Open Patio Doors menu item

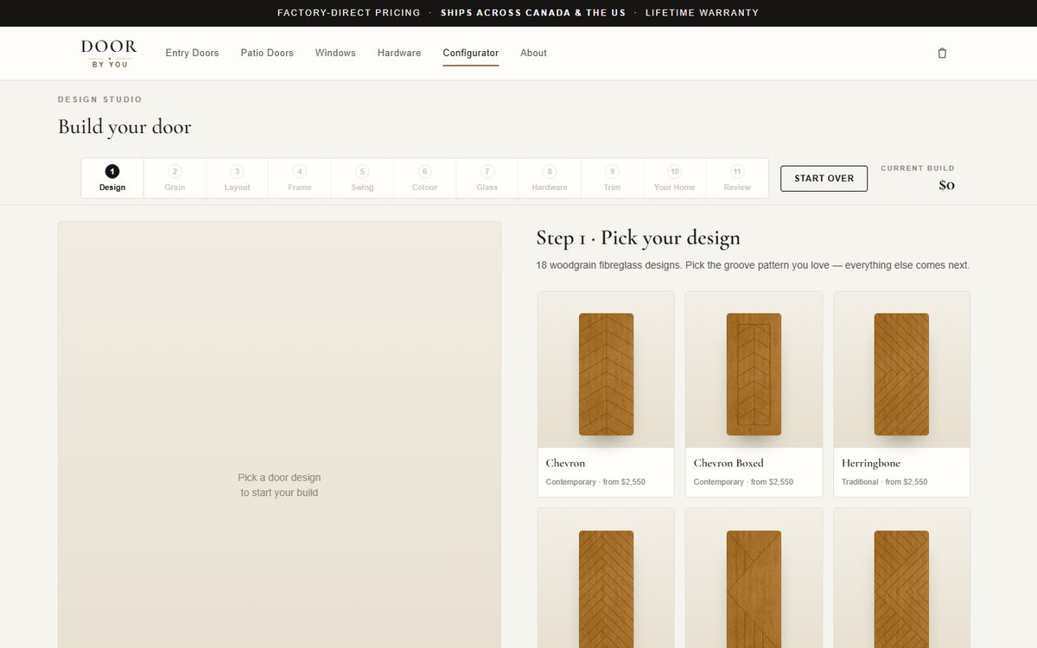267,53
